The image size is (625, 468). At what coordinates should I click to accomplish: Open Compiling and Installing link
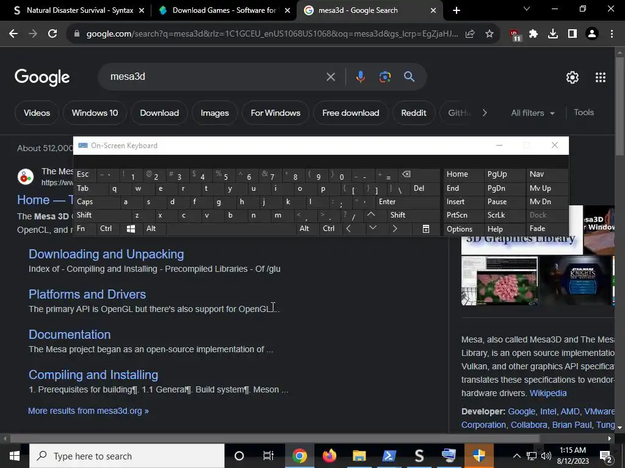93,375
